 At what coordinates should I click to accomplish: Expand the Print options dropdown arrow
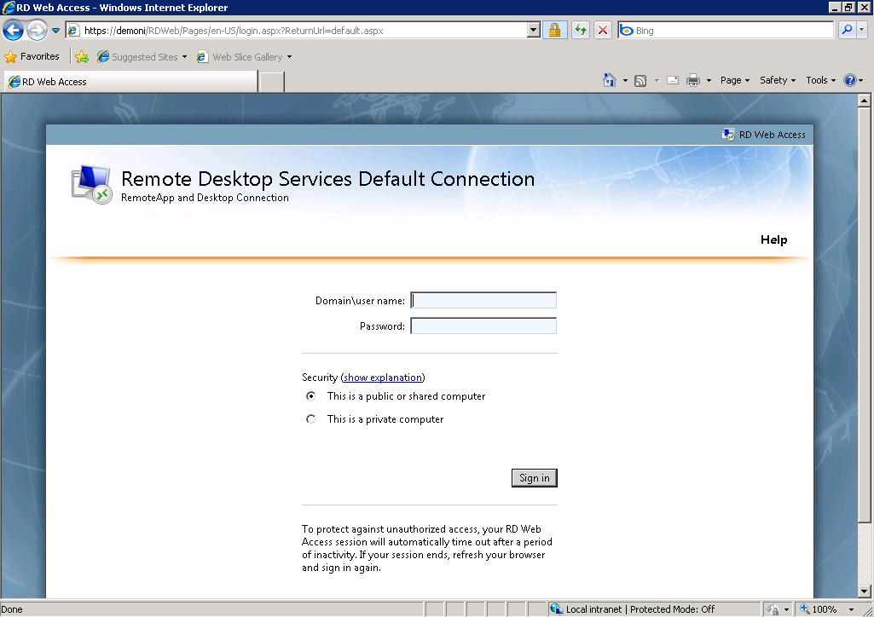pyautogui.click(x=709, y=81)
